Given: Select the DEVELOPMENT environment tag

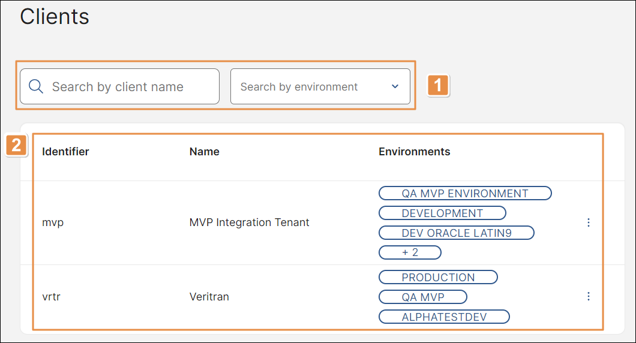Looking at the screenshot, I should click(442, 213).
